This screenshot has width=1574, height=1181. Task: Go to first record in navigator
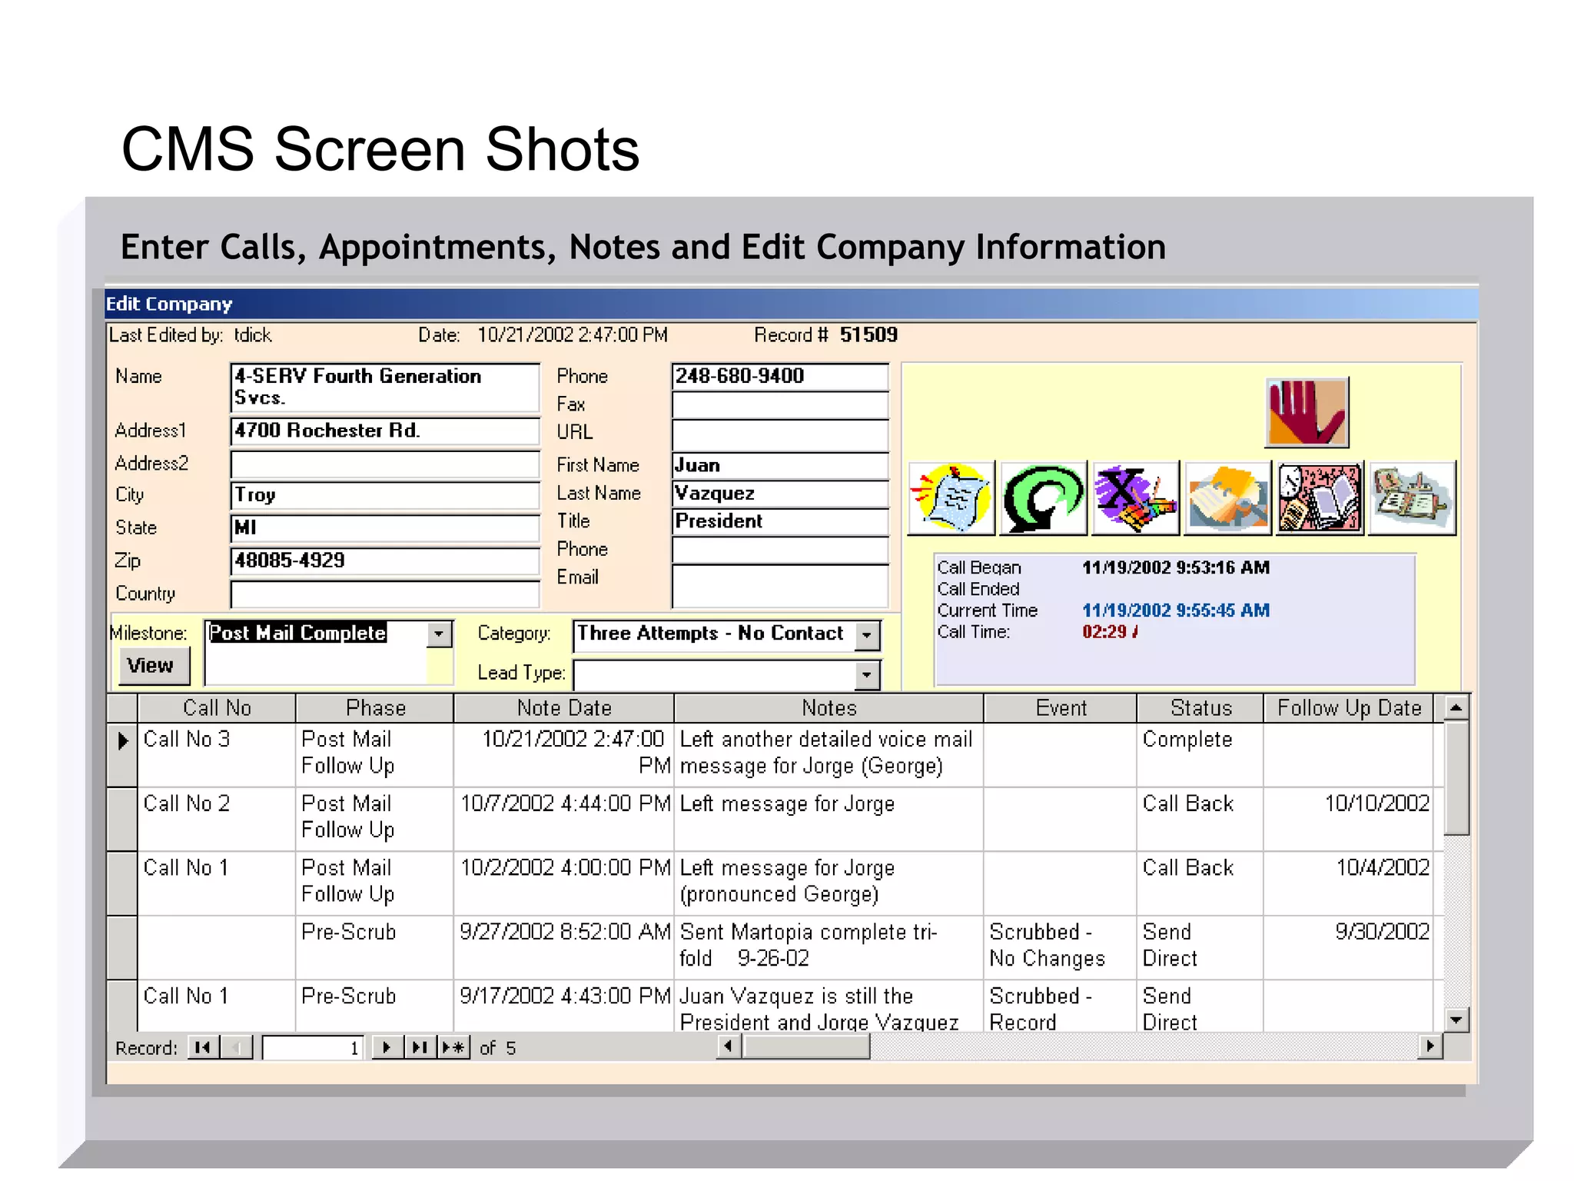pyautogui.click(x=204, y=1047)
